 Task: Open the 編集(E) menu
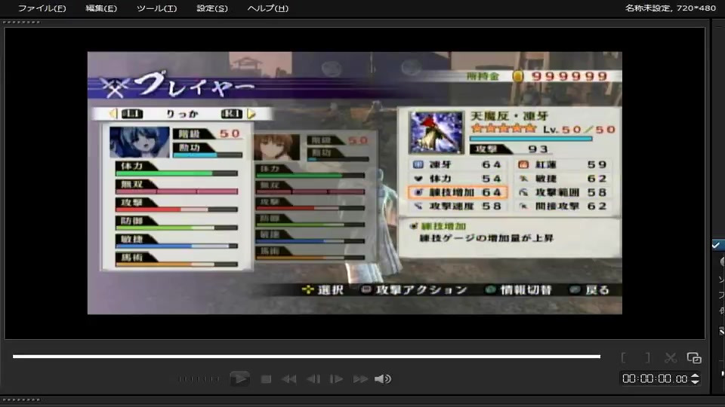100,8
